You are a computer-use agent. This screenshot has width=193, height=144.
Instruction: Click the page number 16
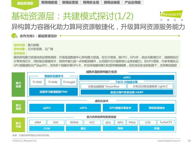(189, 140)
